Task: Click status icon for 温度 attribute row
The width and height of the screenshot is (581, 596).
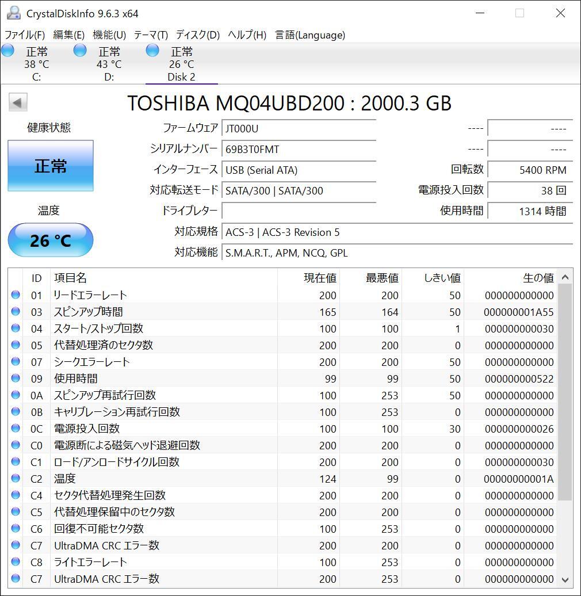Action: 16,479
